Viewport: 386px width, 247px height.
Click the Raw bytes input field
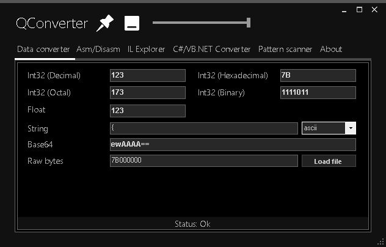coord(204,161)
